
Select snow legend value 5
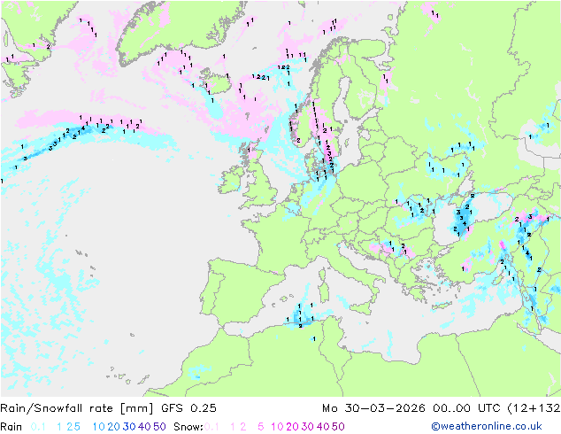click(x=261, y=427)
